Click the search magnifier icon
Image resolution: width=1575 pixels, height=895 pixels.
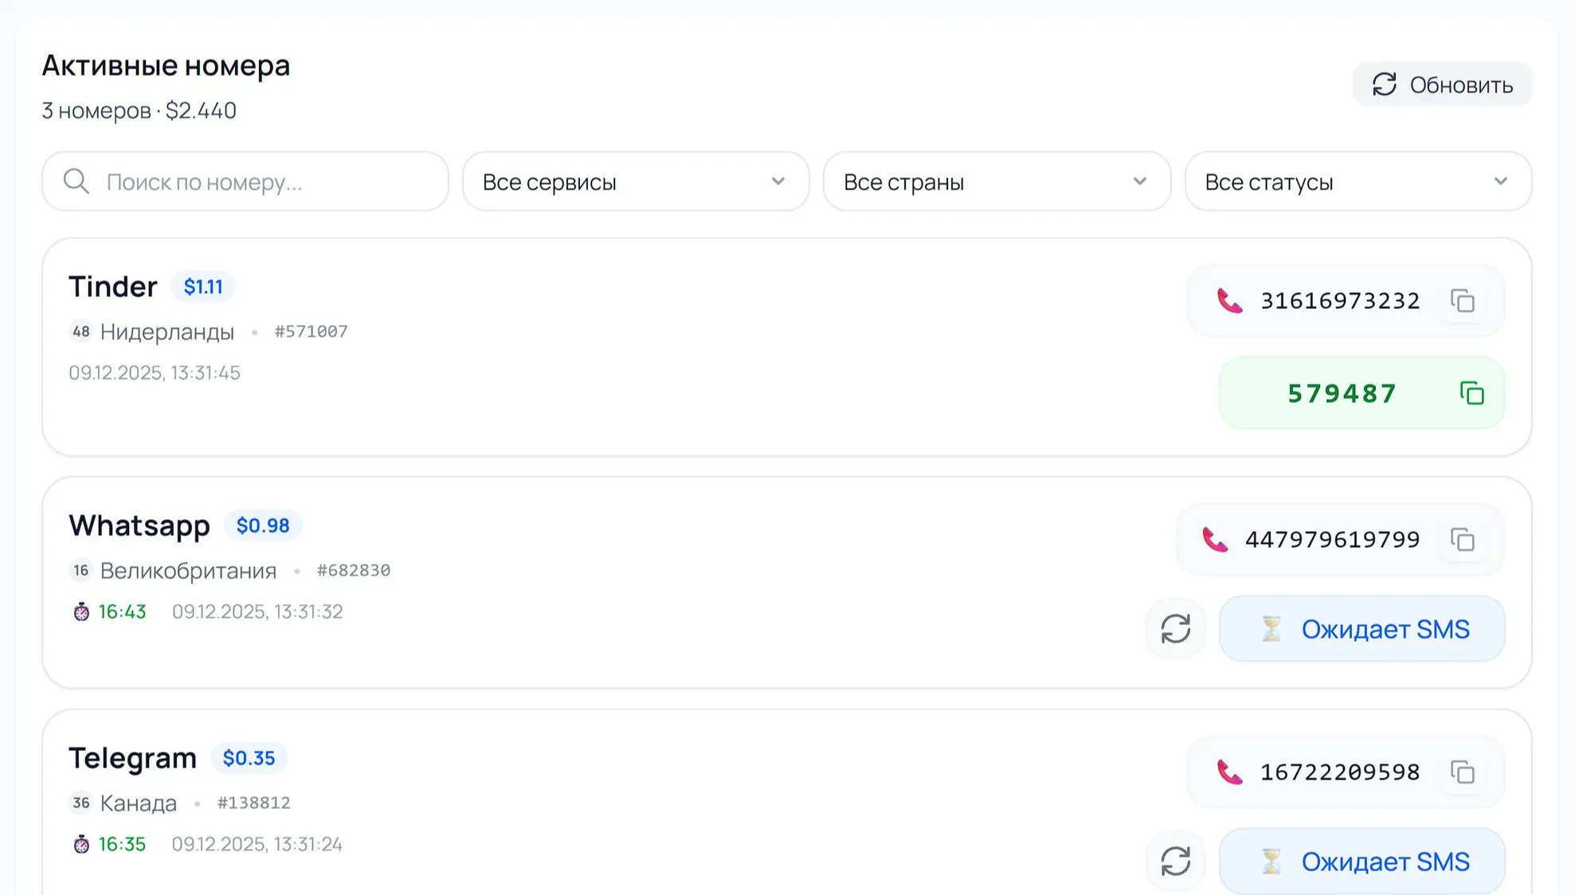pyautogui.click(x=76, y=182)
